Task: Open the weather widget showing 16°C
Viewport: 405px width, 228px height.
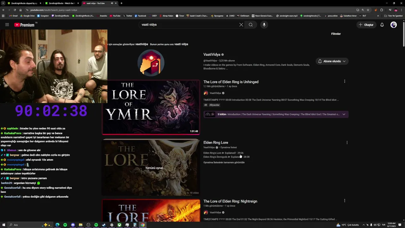Action: coord(347,225)
